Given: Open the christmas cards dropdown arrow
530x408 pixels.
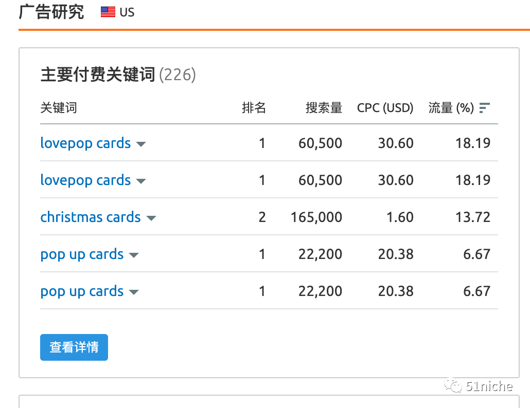Looking at the screenshot, I should coord(151,218).
